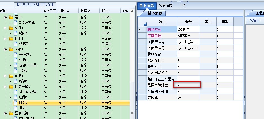Click the parameter value of SS面菲林号
This screenshot has height=119, width=264.
click(188, 48)
